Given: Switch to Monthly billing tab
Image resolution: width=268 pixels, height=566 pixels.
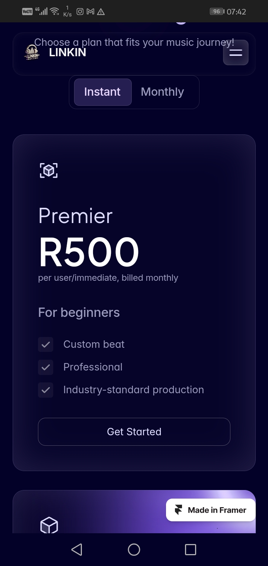Looking at the screenshot, I should click(162, 92).
